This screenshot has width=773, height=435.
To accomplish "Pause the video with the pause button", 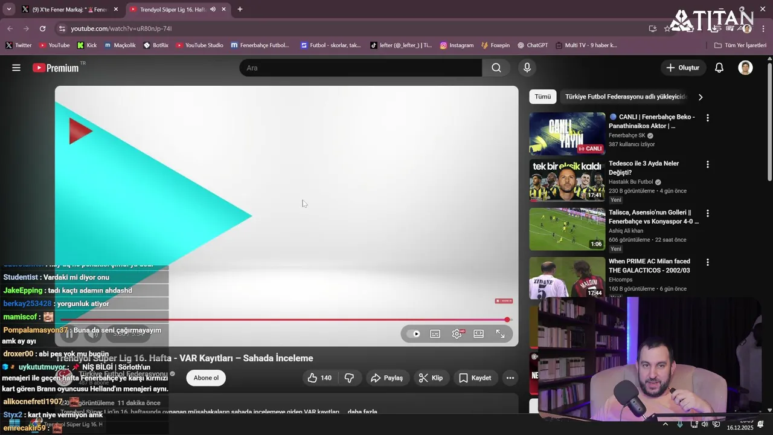I will tap(70, 333).
